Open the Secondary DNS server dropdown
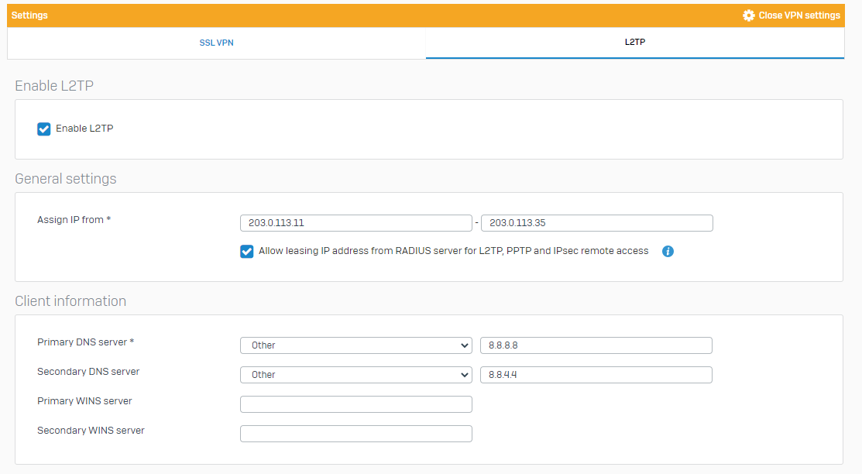The image size is (862, 474). click(355, 374)
